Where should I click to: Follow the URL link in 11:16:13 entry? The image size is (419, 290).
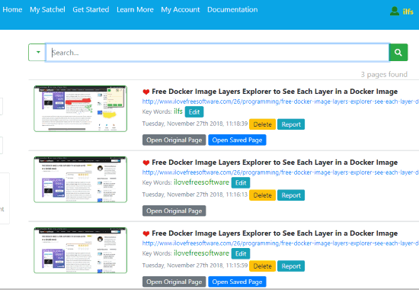click(x=280, y=172)
